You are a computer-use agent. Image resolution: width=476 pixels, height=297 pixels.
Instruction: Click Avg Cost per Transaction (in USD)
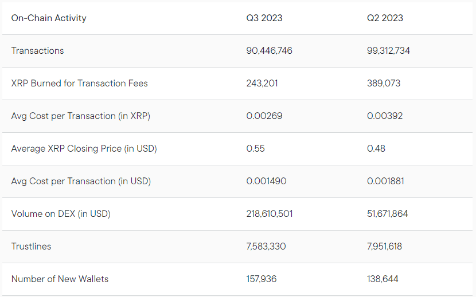tap(81, 181)
